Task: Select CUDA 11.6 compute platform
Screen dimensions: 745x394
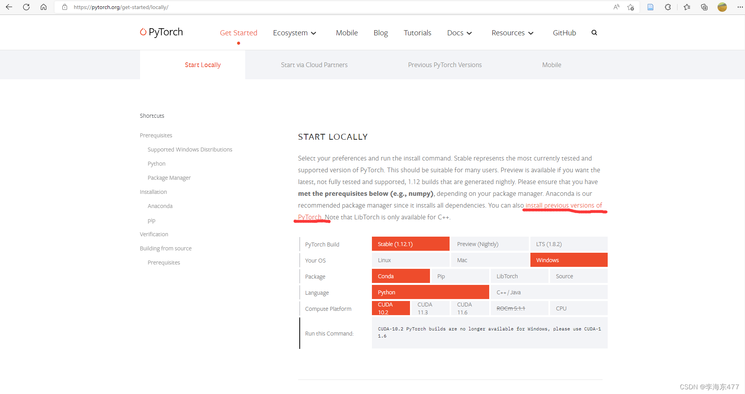Action: [470, 308]
